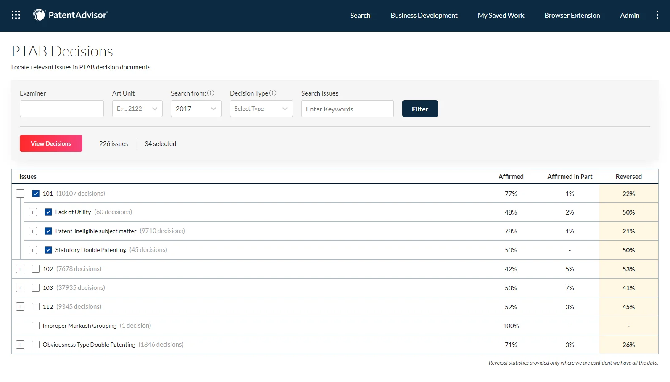The image size is (670, 382).
Task: Check the 102 issue checkbox
Action: coord(36,269)
